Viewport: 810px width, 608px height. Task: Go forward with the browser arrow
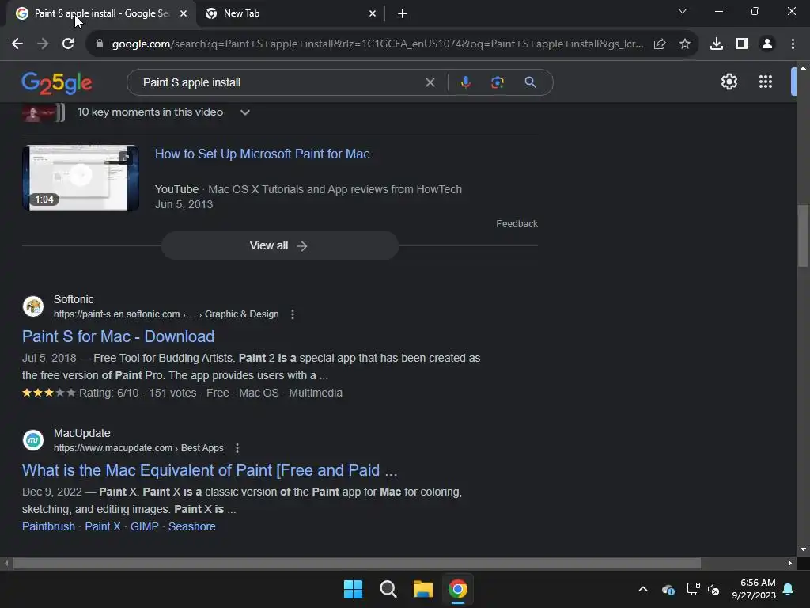(x=43, y=44)
